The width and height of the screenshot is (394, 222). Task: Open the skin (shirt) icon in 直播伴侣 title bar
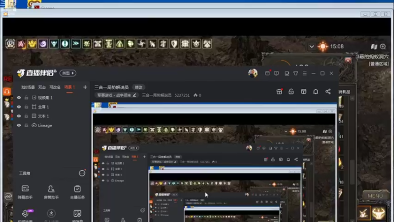coord(296,73)
